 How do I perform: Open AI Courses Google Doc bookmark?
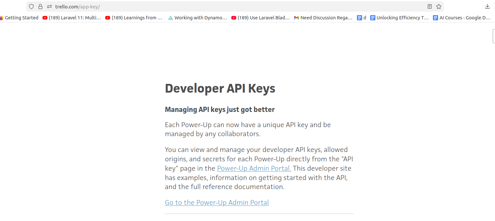462,18
